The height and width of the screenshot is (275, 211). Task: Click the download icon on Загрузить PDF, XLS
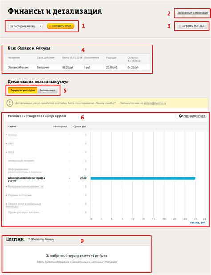[180, 25]
